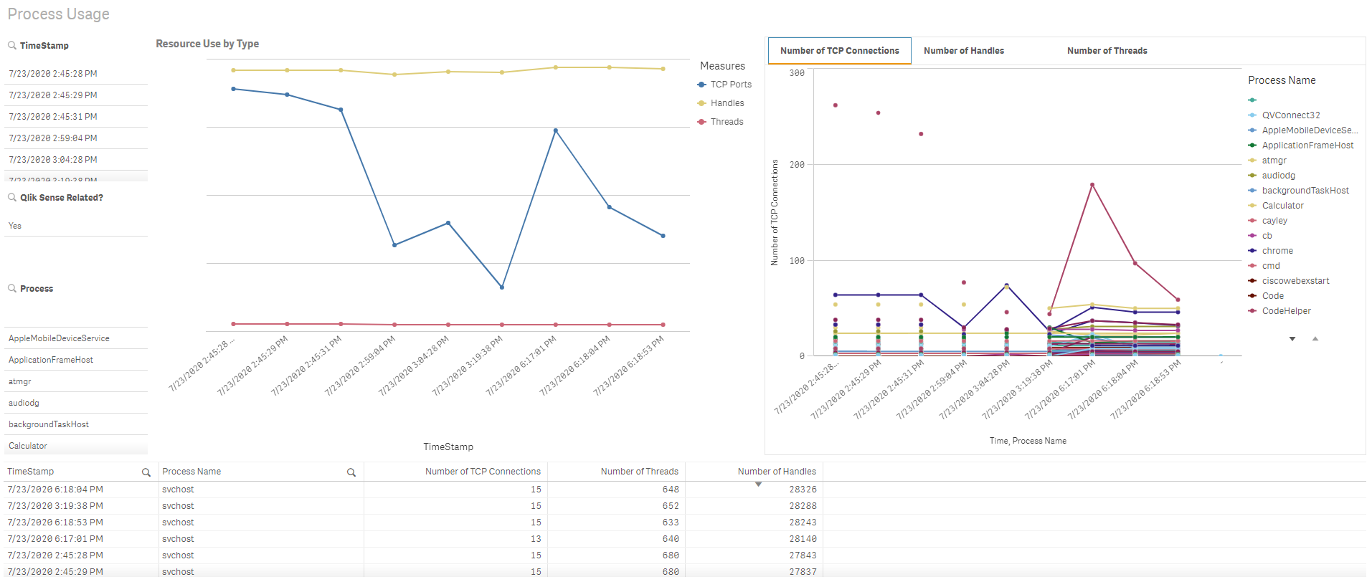Search the Process filter pane
Screen dimensions: 1372x582
[x=12, y=289]
